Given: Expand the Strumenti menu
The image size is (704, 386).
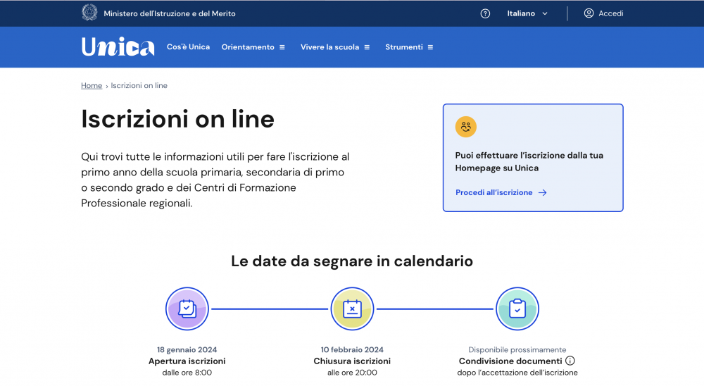Looking at the screenshot, I should coord(409,47).
